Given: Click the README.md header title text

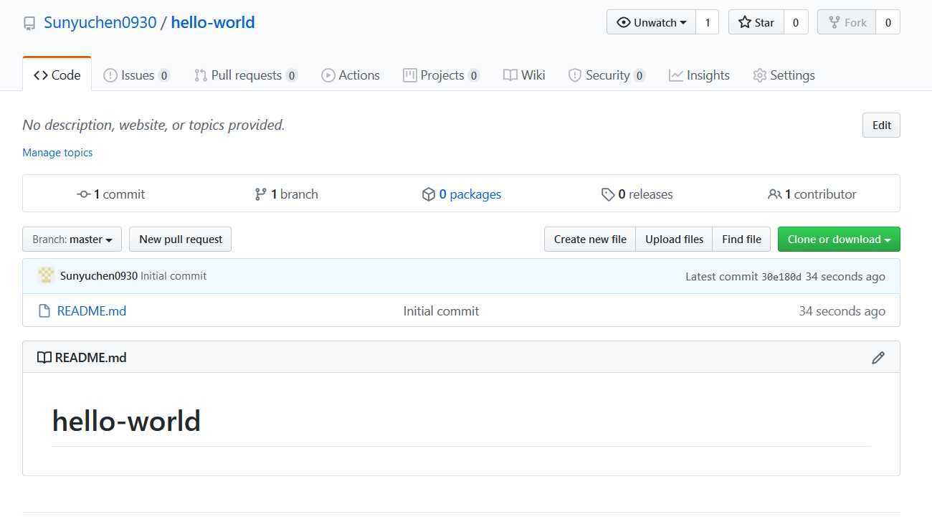Looking at the screenshot, I should [90, 358].
